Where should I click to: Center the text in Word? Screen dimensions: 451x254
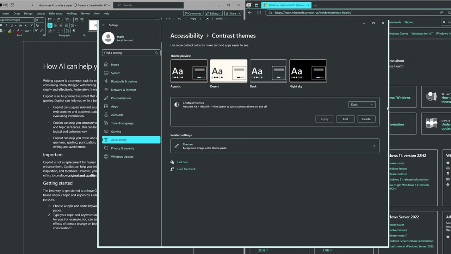point(55,25)
